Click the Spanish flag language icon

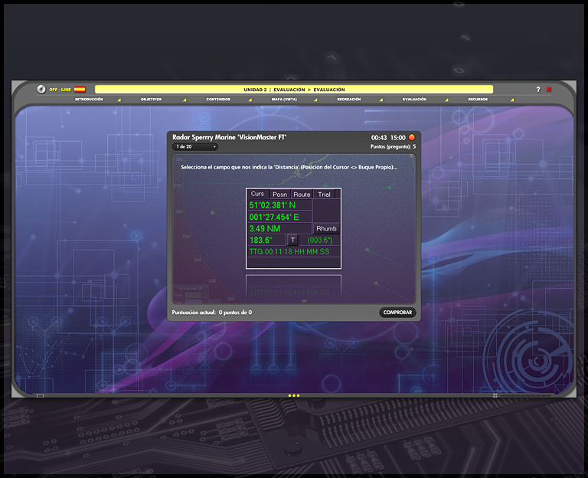(x=80, y=90)
